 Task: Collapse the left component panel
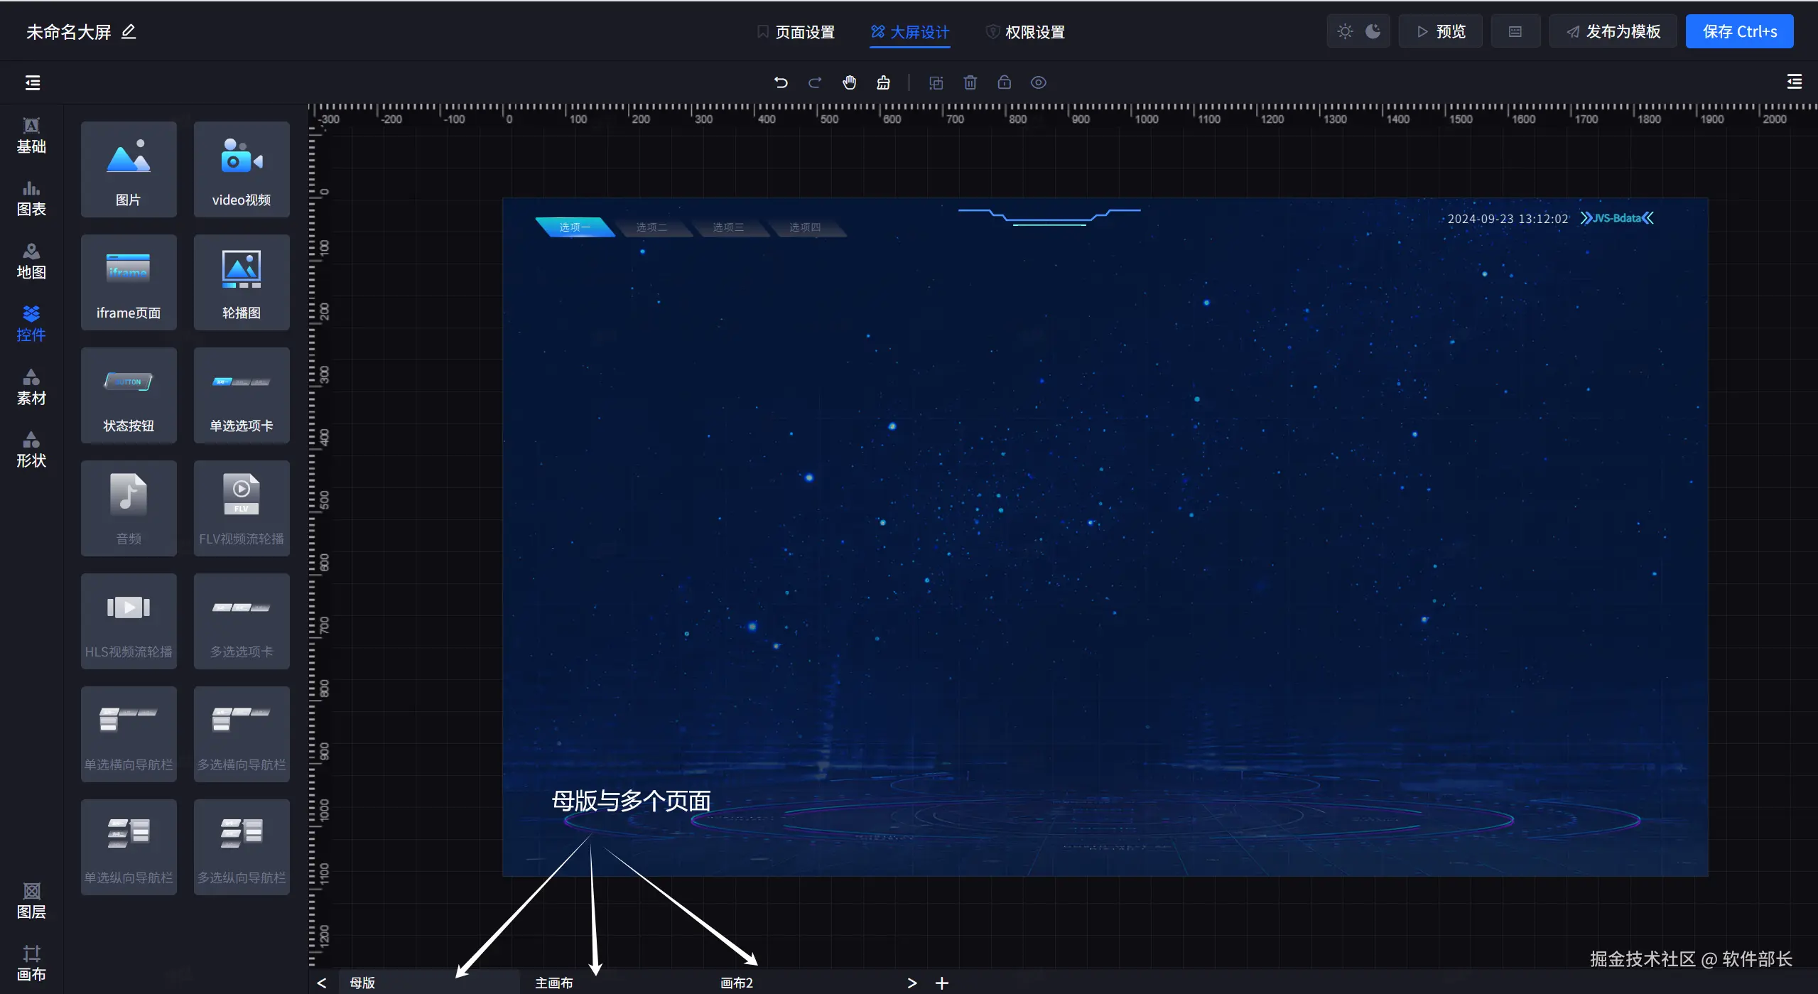33,82
